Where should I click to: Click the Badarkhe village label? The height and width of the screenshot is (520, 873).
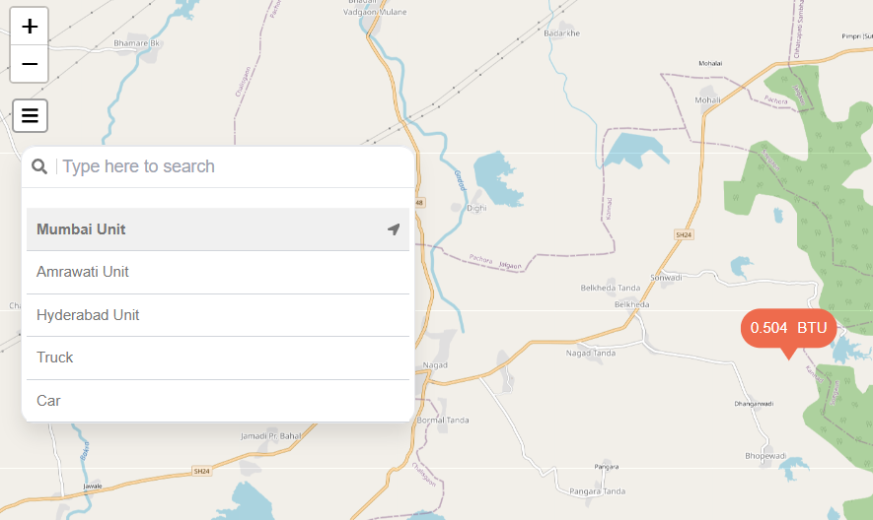[x=562, y=33]
